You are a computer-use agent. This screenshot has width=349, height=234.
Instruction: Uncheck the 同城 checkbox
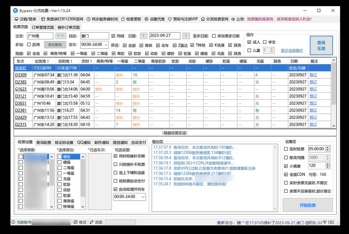tap(113, 36)
